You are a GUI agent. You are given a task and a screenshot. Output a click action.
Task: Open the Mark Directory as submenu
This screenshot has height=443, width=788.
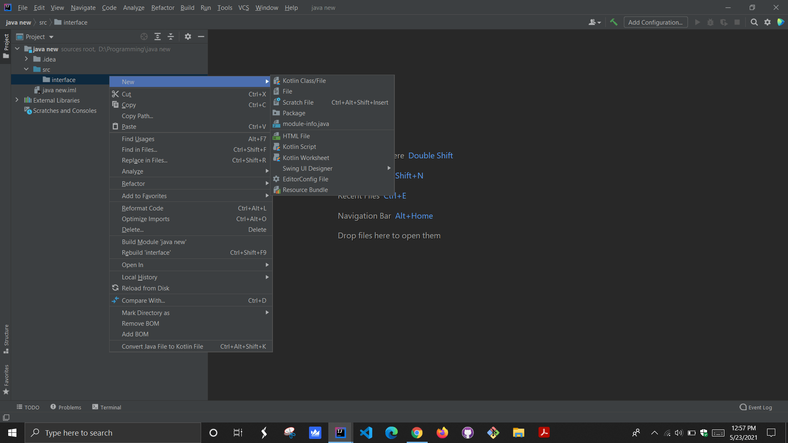coord(145,313)
